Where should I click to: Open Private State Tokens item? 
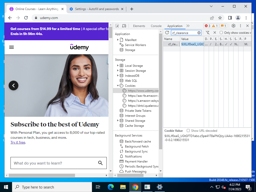(138, 110)
